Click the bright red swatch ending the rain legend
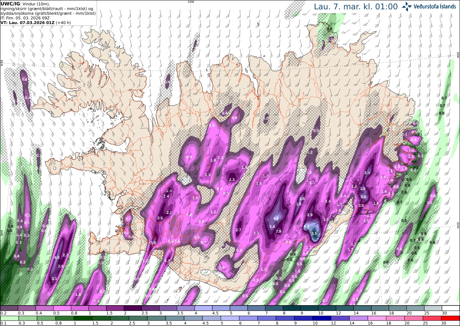The image size is (460, 326). (451, 318)
